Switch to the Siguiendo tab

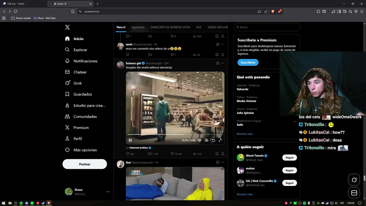pyautogui.click(x=138, y=27)
